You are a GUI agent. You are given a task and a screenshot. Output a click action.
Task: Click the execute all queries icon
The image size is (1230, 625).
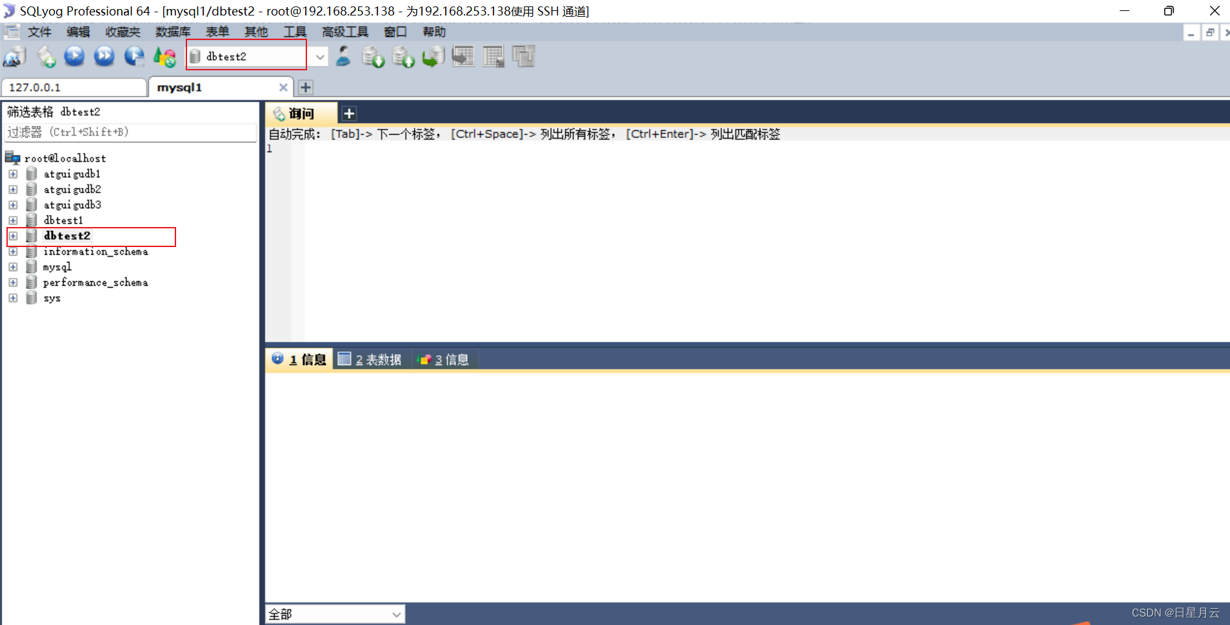coord(104,57)
